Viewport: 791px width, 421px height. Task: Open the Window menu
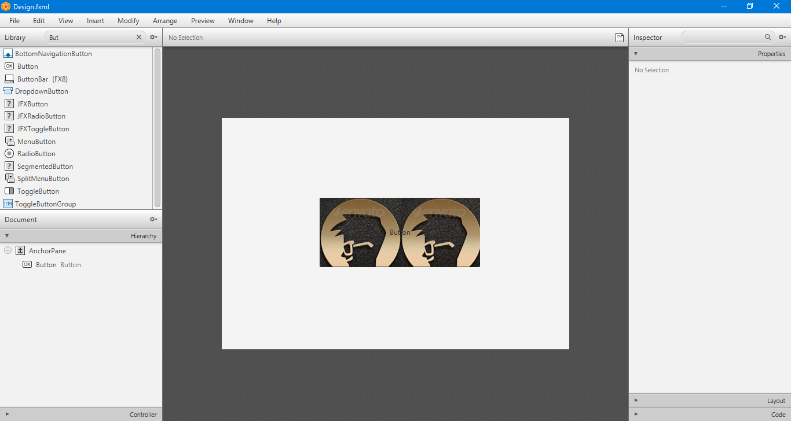point(241,20)
